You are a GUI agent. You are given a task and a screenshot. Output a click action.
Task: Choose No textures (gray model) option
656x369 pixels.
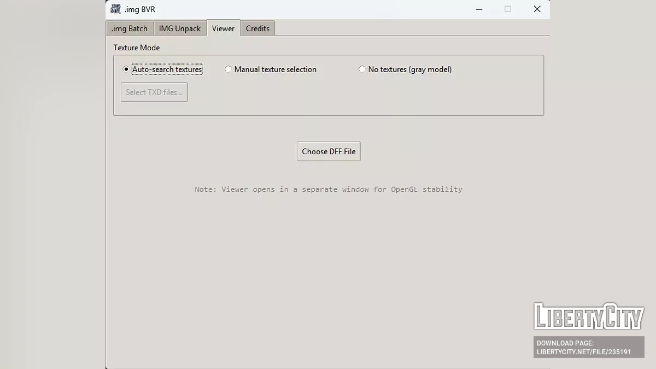click(362, 69)
